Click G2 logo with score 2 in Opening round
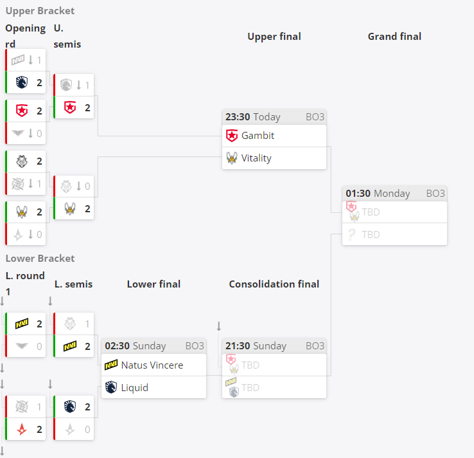Viewport: 474px width, 458px height. pyautogui.click(x=22, y=161)
